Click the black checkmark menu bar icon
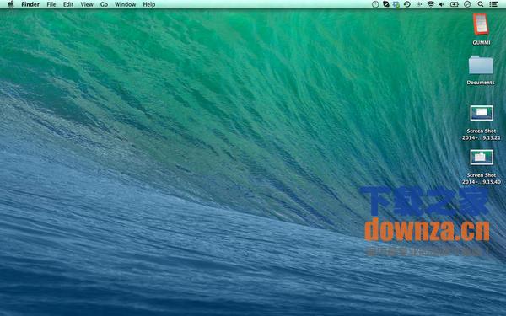Screen dimensions: 506x316 pyautogui.click(x=386, y=4)
